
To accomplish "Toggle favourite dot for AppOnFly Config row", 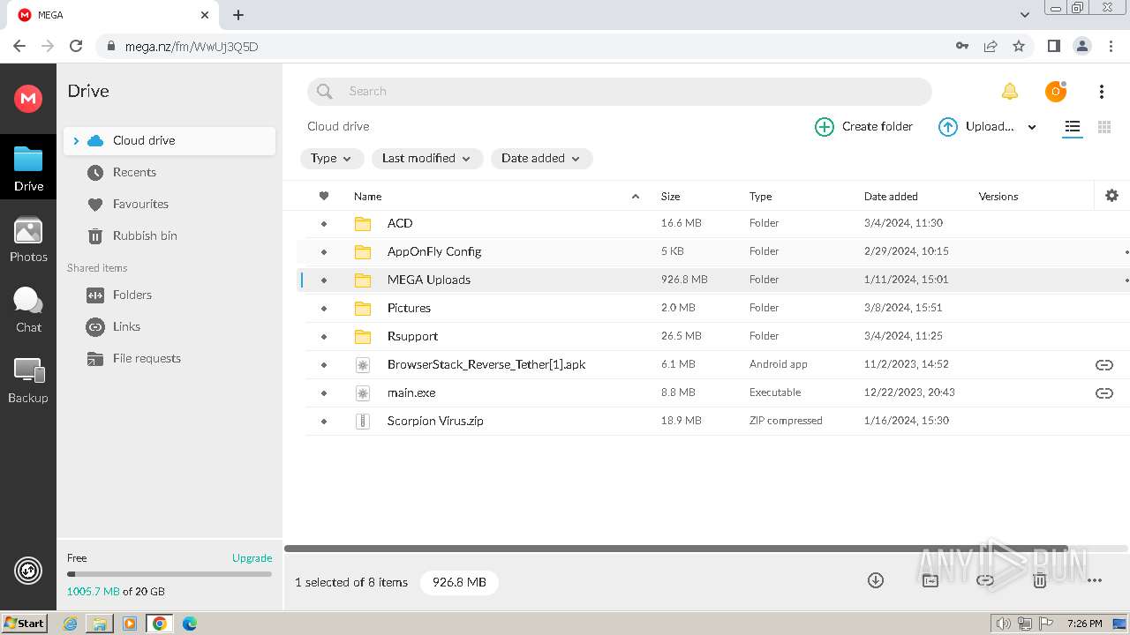I will [324, 252].
